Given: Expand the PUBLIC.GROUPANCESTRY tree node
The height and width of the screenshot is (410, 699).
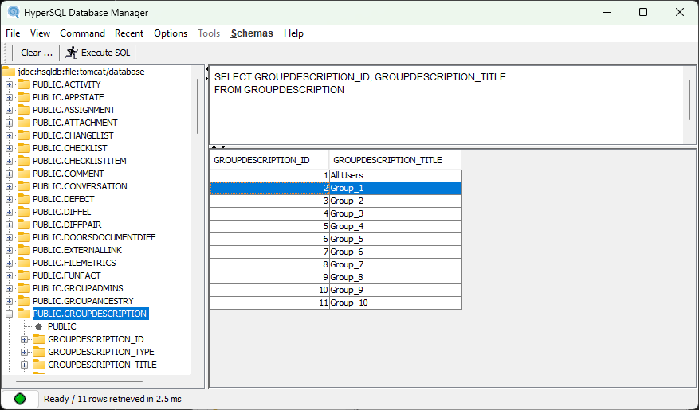Looking at the screenshot, I should [9, 302].
